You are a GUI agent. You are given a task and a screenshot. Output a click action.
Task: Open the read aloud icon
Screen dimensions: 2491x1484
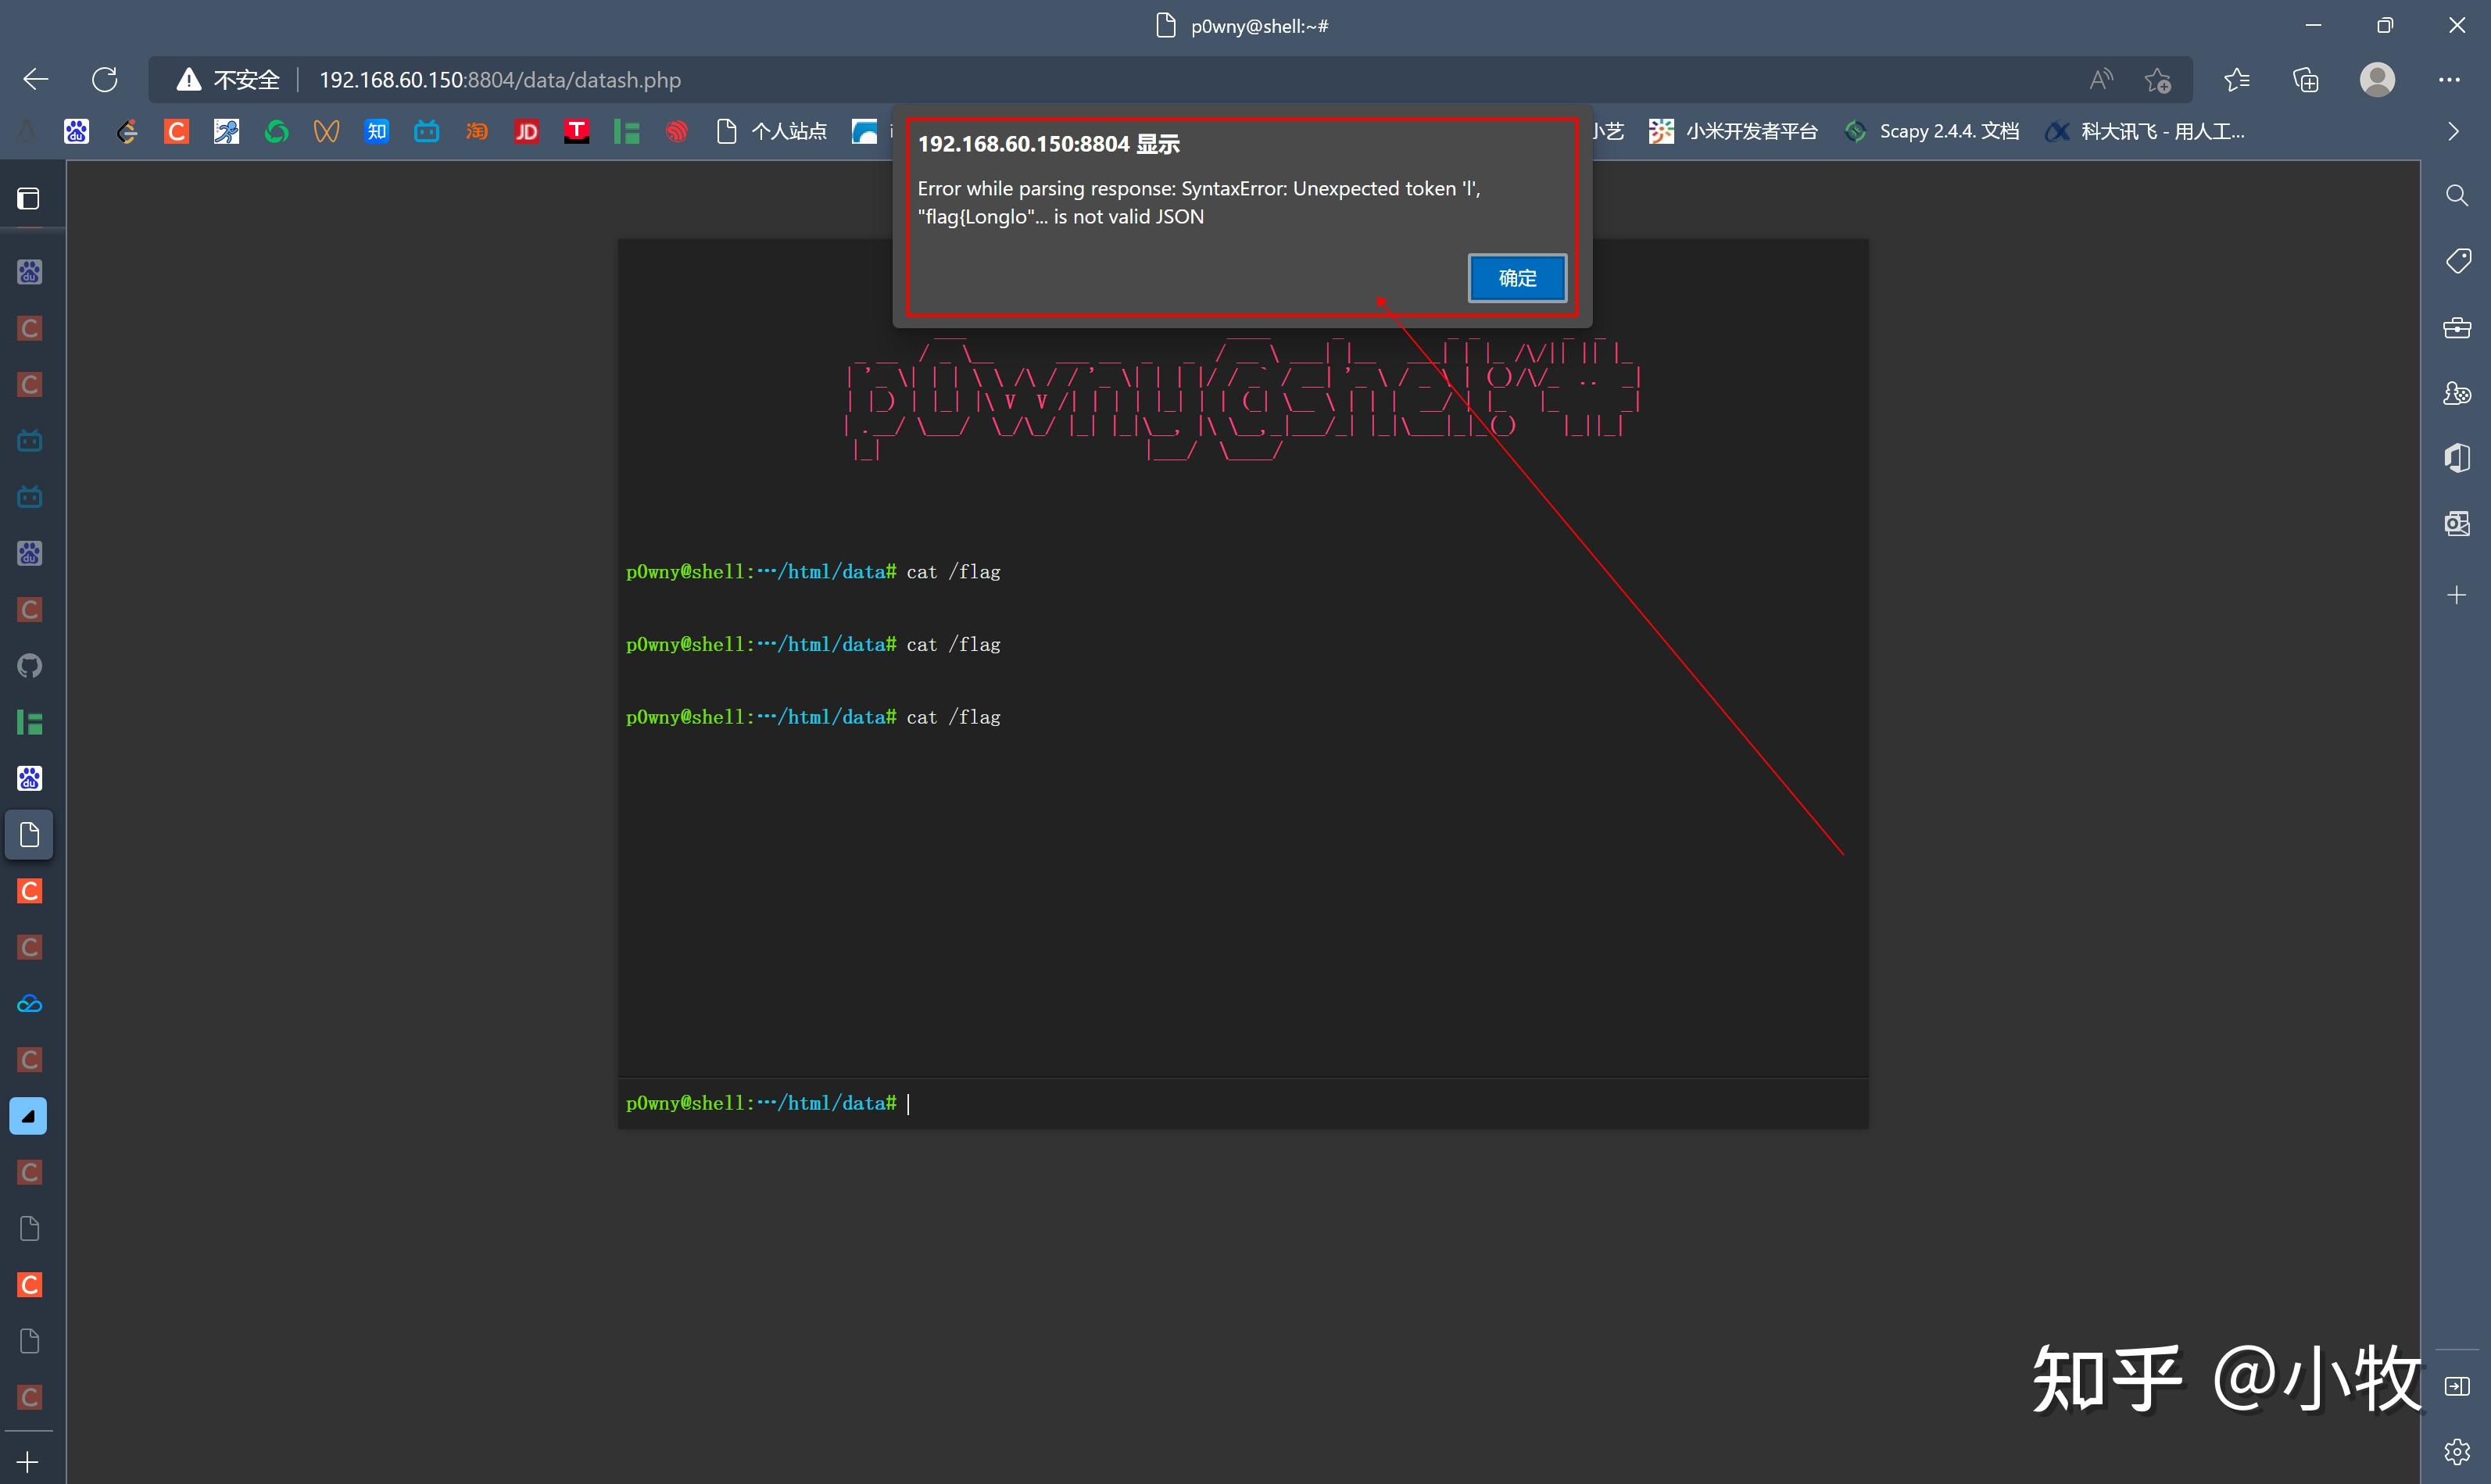[2101, 80]
